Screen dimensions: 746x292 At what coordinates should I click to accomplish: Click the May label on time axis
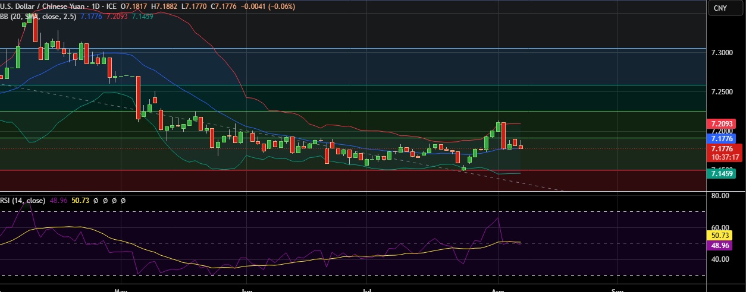click(x=121, y=290)
